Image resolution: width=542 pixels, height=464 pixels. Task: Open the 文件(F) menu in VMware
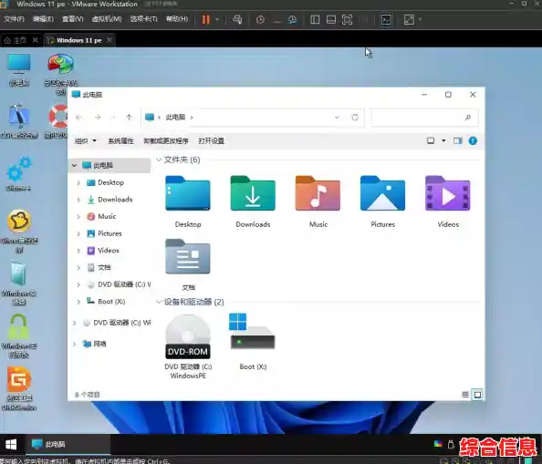click(15, 19)
